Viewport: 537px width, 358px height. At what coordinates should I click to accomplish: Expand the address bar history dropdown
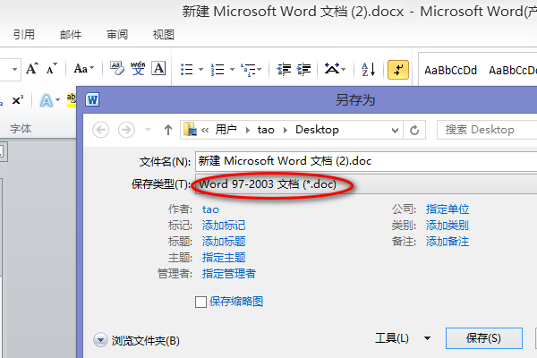(395, 130)
